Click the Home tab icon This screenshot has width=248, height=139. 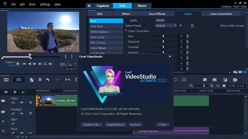click(x=89, y=6)
